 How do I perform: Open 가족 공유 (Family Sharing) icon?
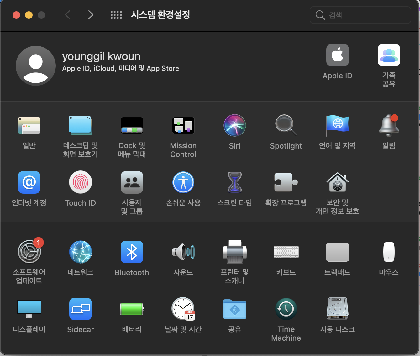(x=389, y=55)
